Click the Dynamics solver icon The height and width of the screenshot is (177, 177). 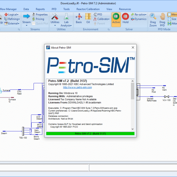coord(139,19)
